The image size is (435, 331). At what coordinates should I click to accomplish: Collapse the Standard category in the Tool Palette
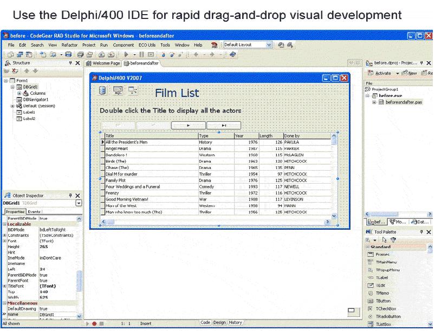(368, 247)
